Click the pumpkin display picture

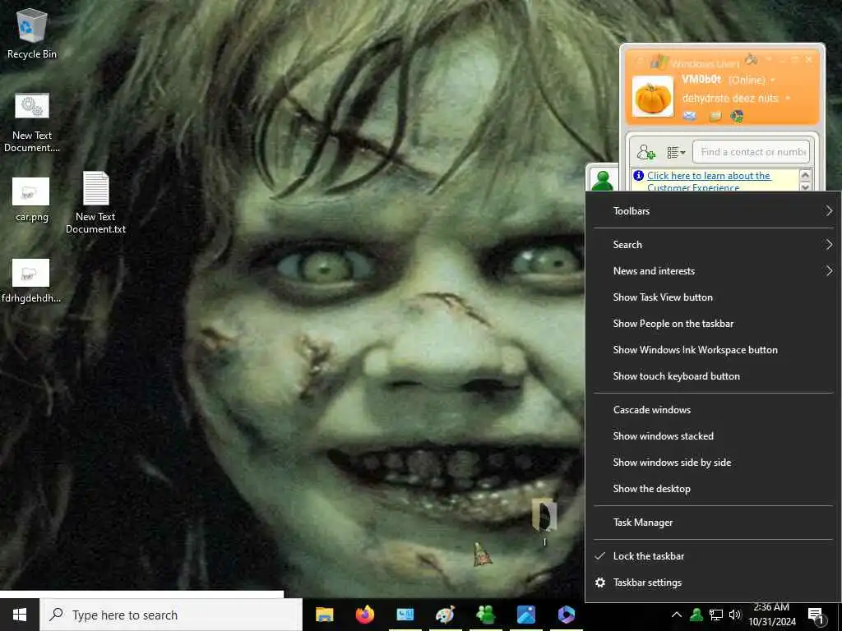[x=652, y=97]
